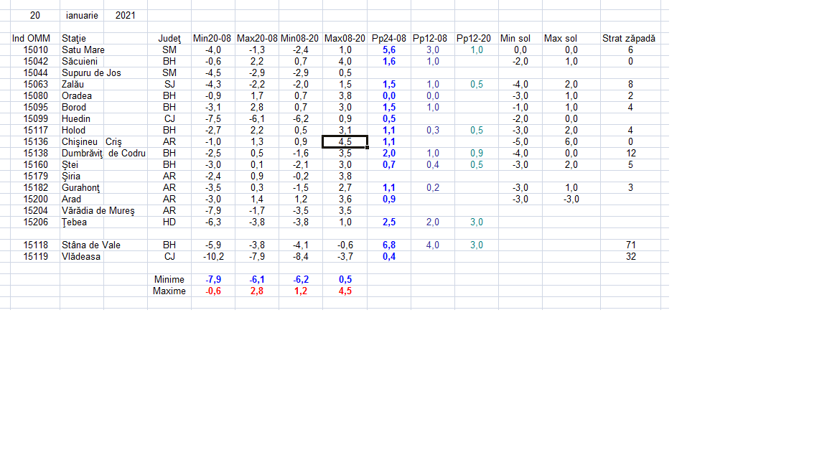Click the 'Max sol' header cell
The height and width of the screenshot is (465, 827).
pyautogui.click(x=571, y=39)
